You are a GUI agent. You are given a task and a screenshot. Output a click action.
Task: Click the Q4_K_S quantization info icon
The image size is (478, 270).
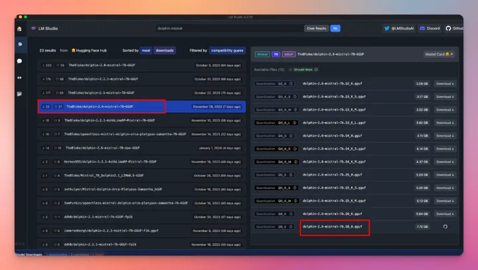[295, 149]
